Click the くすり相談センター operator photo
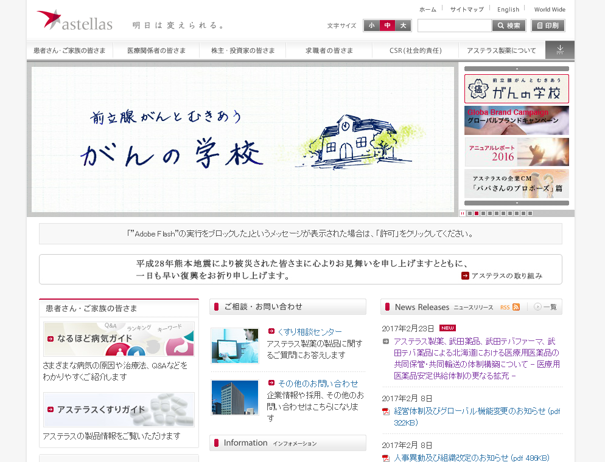Screen dimensions: 605x462 pyautogui.click(x=235, y=346)
